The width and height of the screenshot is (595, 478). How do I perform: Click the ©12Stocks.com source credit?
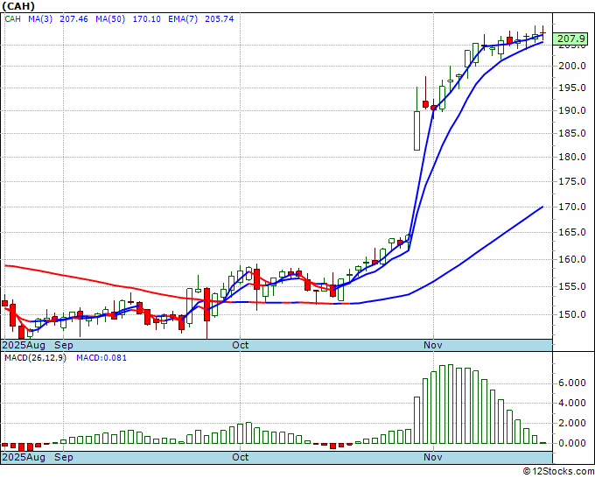[558, 472]
